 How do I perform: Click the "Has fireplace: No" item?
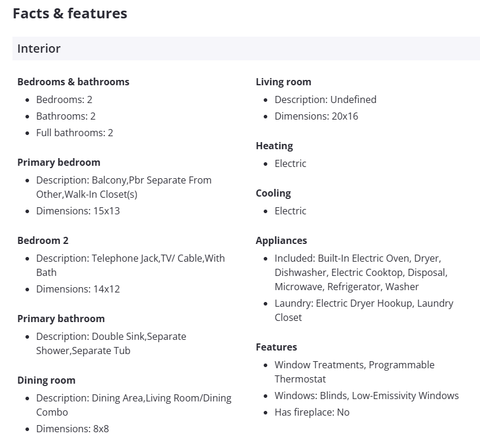point(312,412)
